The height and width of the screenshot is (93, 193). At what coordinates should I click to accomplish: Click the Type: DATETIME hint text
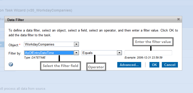click(35, 57)
